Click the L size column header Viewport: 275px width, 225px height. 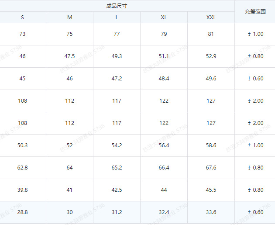pyautogui.click(x=117, y=17)
